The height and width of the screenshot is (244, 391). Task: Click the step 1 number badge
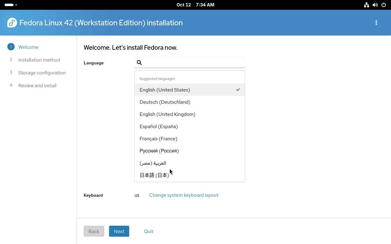[x=11, y=47]
